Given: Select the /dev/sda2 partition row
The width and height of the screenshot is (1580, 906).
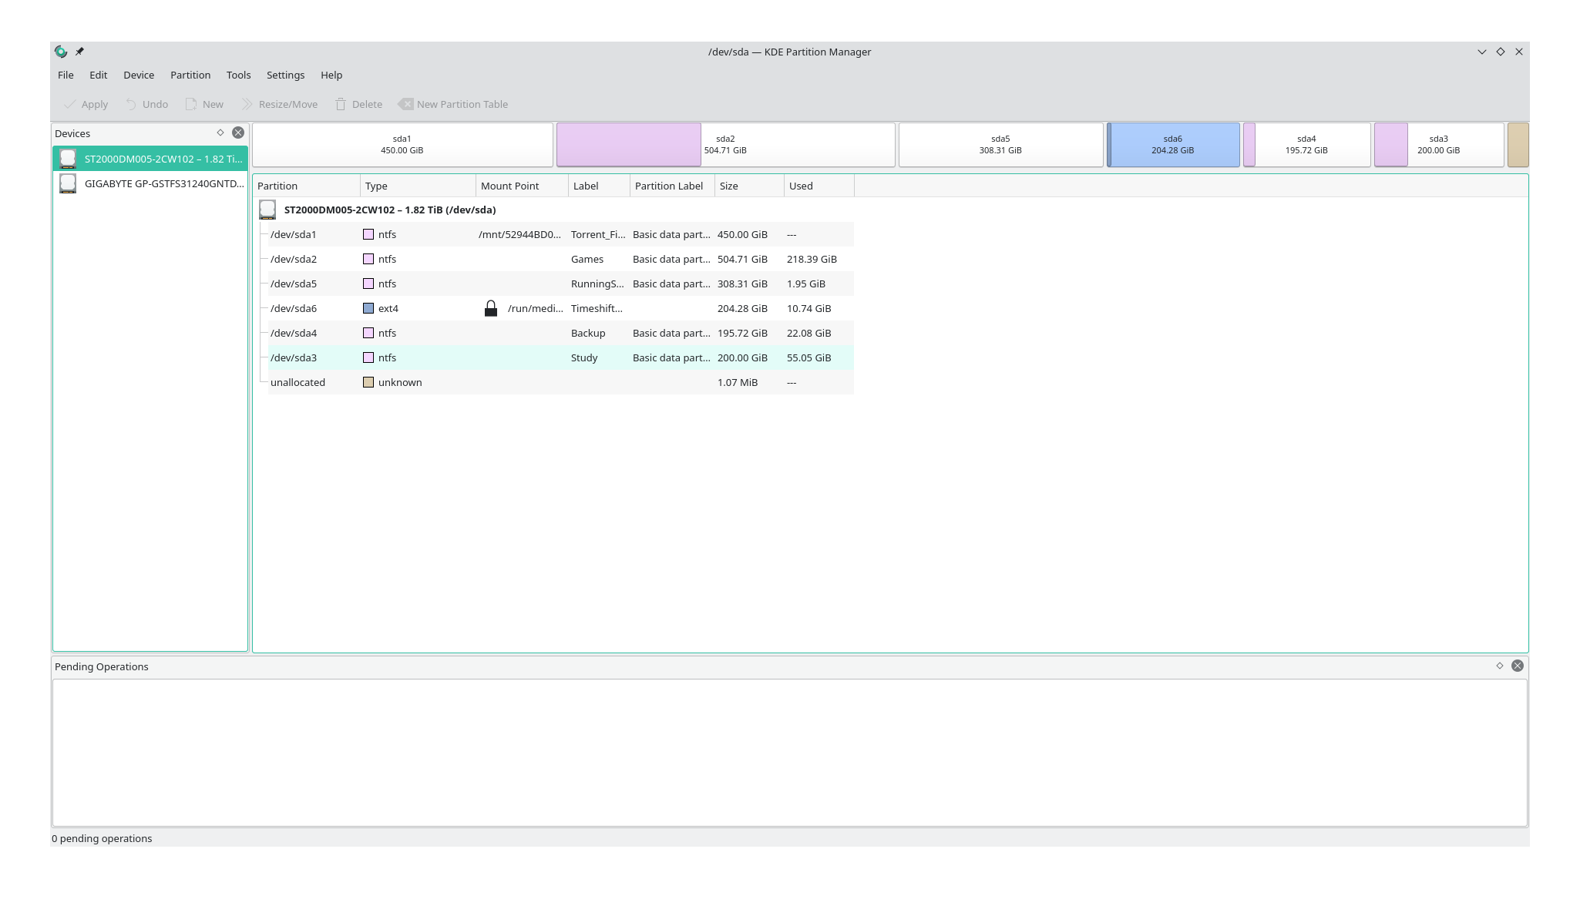Looking at the screenshot, I should click(x=553, y=258).
